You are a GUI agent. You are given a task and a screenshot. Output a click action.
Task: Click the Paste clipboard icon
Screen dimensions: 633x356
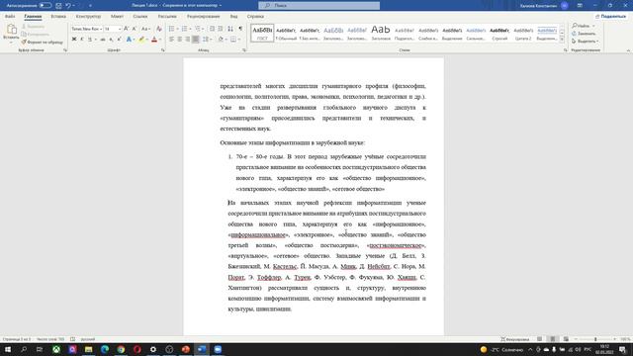point(11,30)
